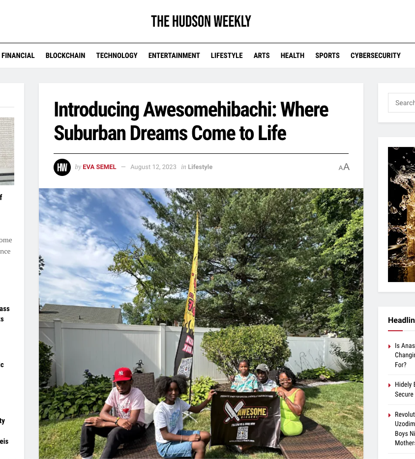Click the red arrow beside Hidely headline
Viewport: 415px width, 459px height.
click(x=389, y=385)
